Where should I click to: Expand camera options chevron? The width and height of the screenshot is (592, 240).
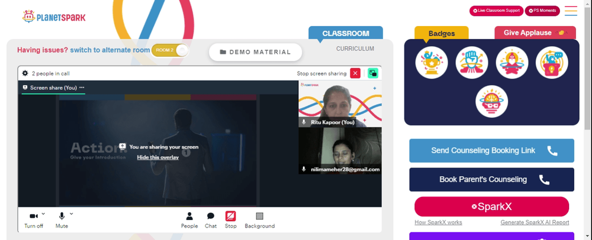click(x=43, y=213)
